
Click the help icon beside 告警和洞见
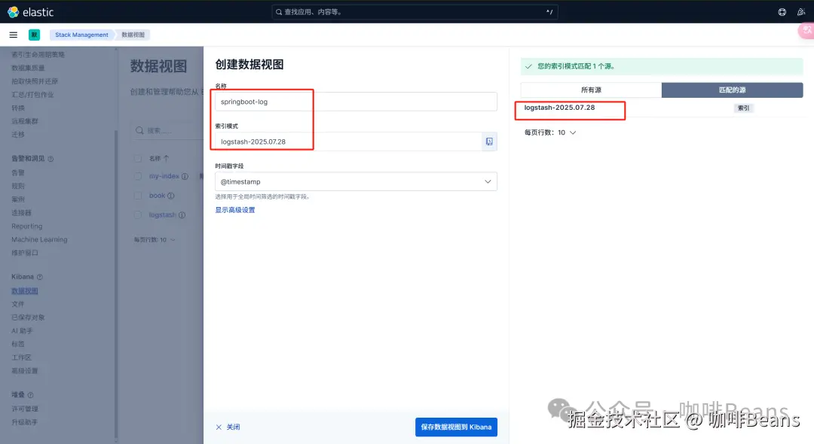(x=50, y=159)
